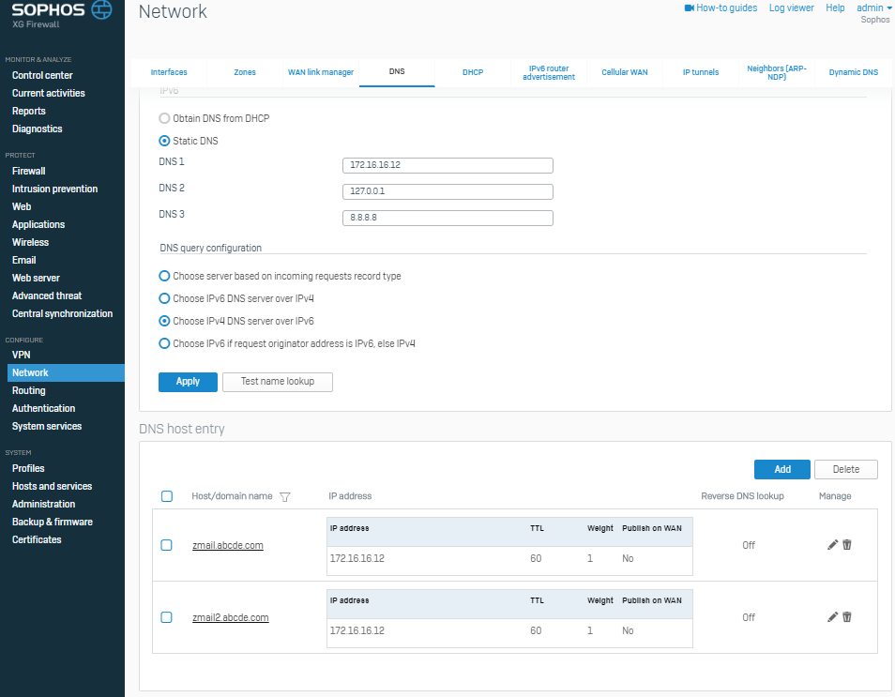
Task: Click the Sophos globe logo icon
Action: [x=101, y=9]
